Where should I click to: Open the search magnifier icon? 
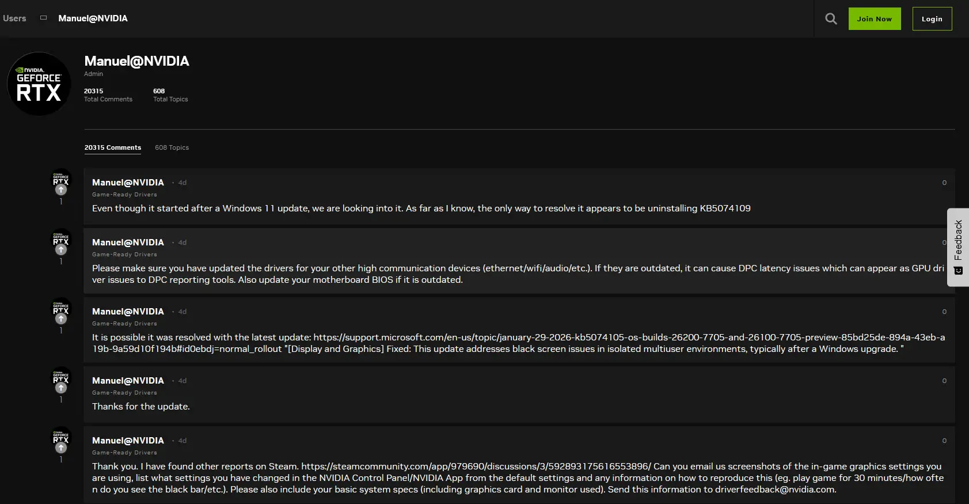[x=831, y=19]
